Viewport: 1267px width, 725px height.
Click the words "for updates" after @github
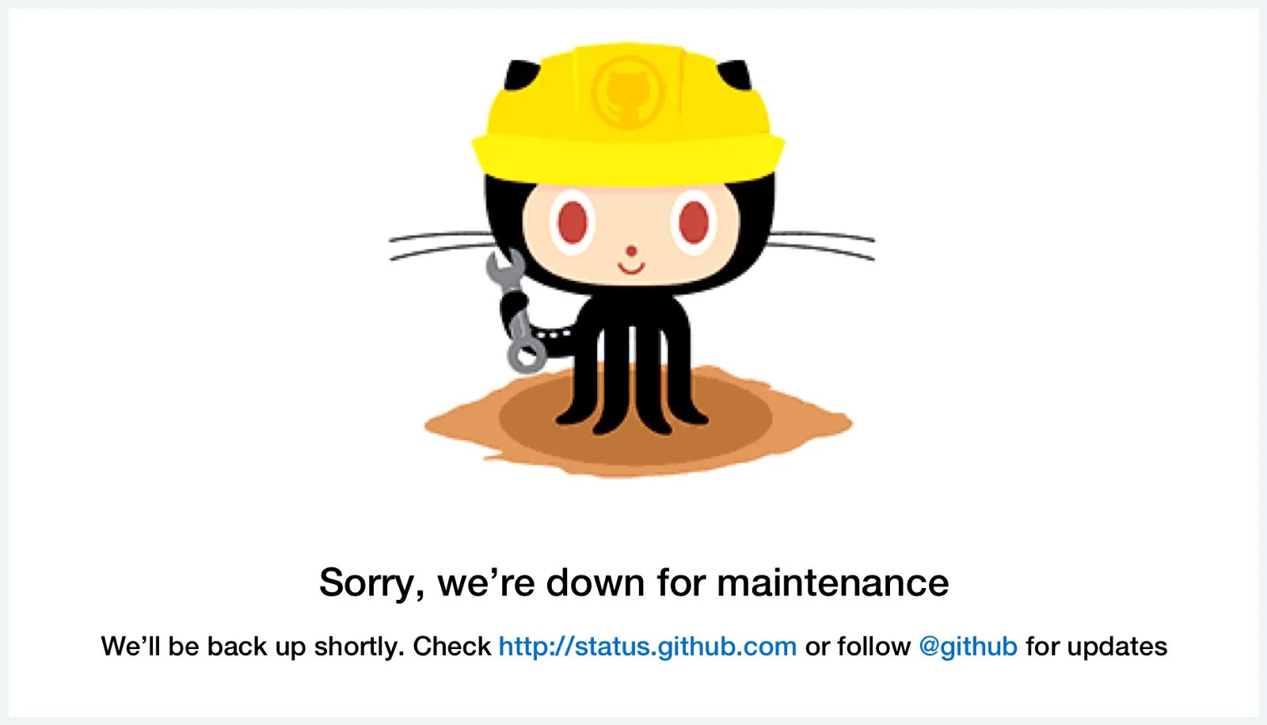(x=1096, y=647)
